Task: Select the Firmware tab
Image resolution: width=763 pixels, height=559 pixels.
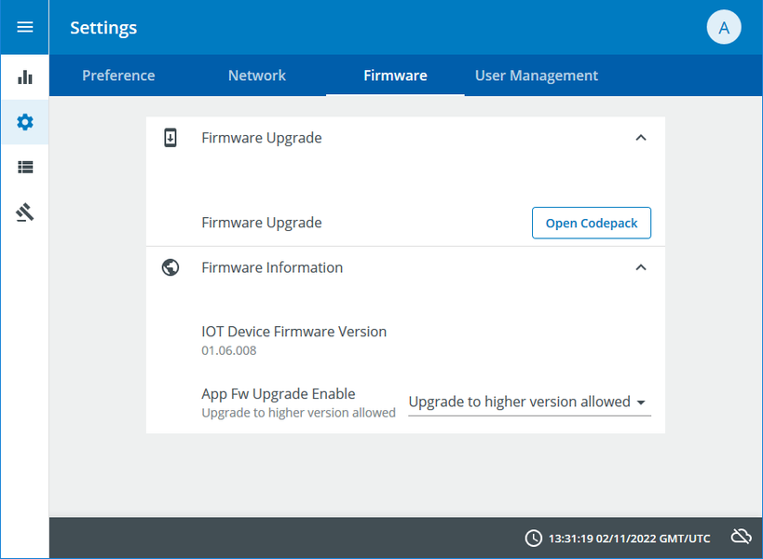Action: pos(395,75)
